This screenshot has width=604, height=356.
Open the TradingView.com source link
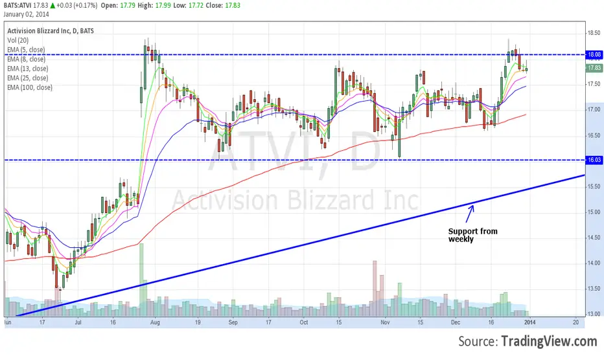click(549, 341)
